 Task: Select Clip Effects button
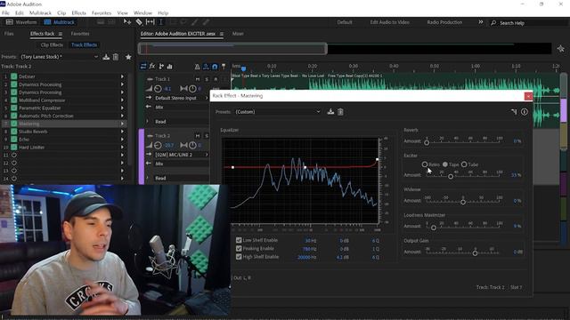[52, 45]
